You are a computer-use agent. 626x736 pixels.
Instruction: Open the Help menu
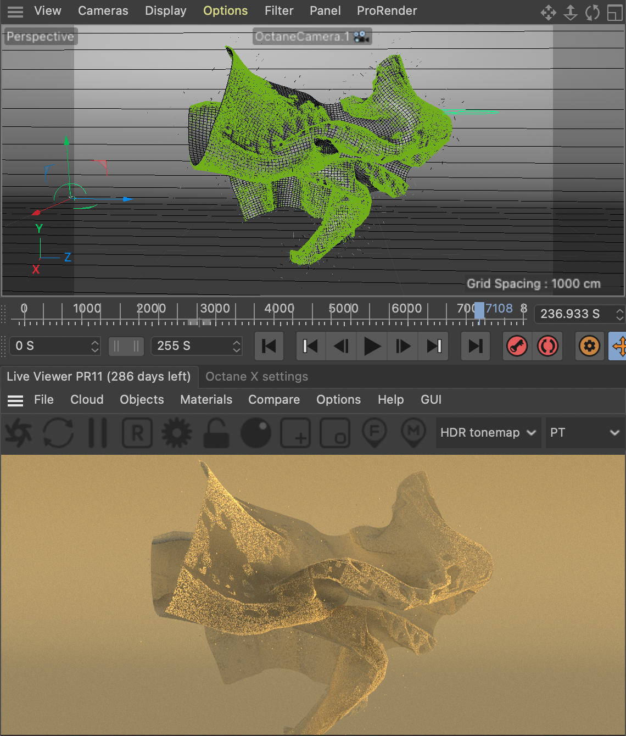391,399
